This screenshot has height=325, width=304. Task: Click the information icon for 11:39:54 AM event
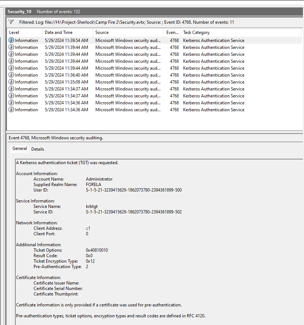(11, 40)
